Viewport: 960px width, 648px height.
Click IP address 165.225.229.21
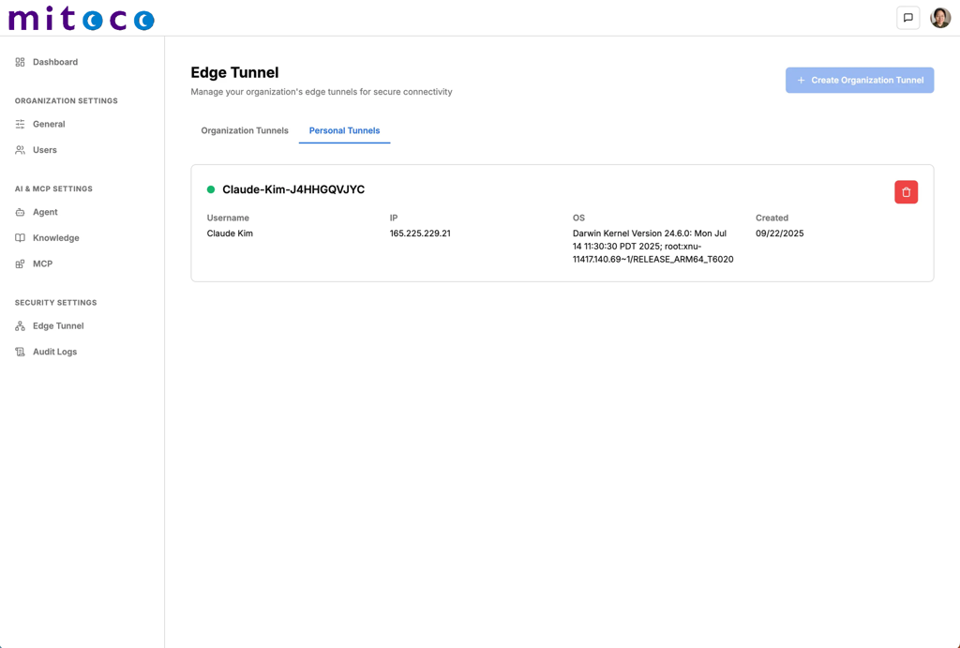click(420, 234)
